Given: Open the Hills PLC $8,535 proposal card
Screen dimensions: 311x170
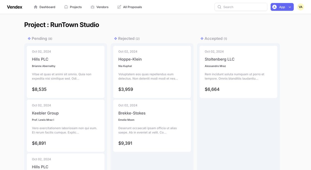Looking at the screenshot, I should pyautogui.click(x=66, y=72).
